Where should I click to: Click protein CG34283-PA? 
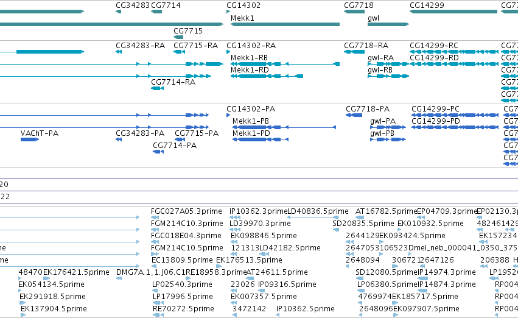coord(140,133)
